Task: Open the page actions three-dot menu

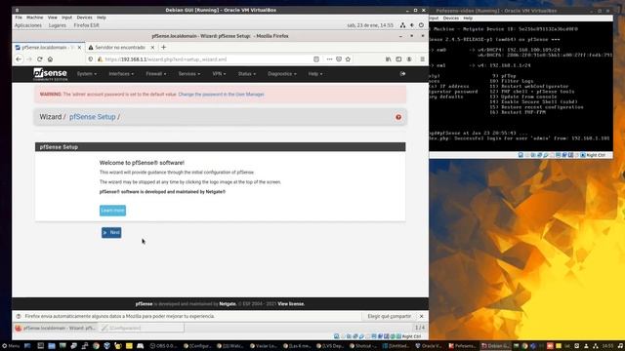Action: tap(329, 58)
